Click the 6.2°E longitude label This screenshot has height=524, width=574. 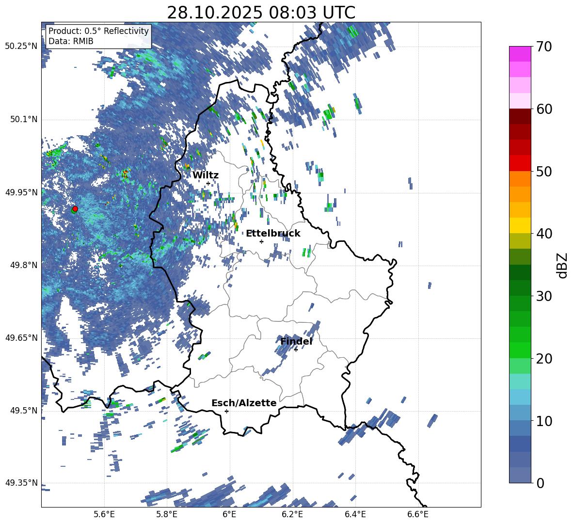pos(292,514)
